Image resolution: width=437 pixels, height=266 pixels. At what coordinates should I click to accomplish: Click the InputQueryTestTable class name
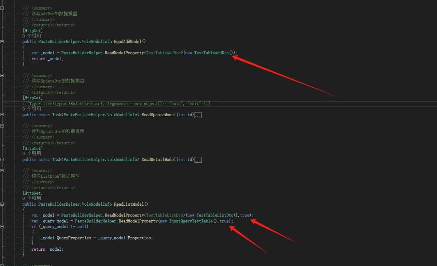point(191,221)
